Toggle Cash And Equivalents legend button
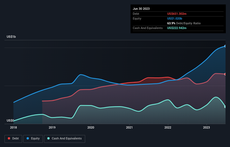The width and height of the screenshot is (230, 147). click(x=64, y=139)
